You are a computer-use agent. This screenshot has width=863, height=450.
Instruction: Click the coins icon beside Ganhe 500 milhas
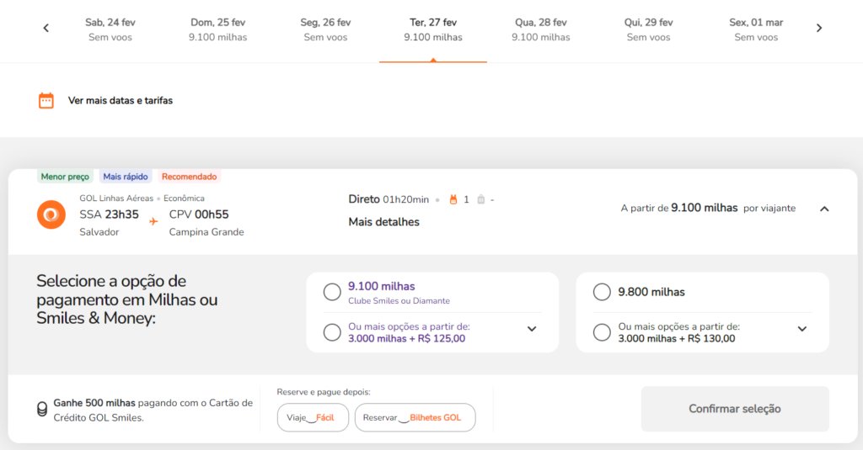[42, 410]
